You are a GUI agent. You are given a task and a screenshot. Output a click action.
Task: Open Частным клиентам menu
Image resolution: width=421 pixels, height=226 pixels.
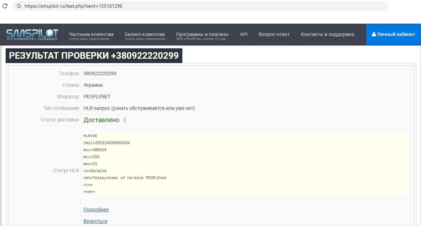91,35
